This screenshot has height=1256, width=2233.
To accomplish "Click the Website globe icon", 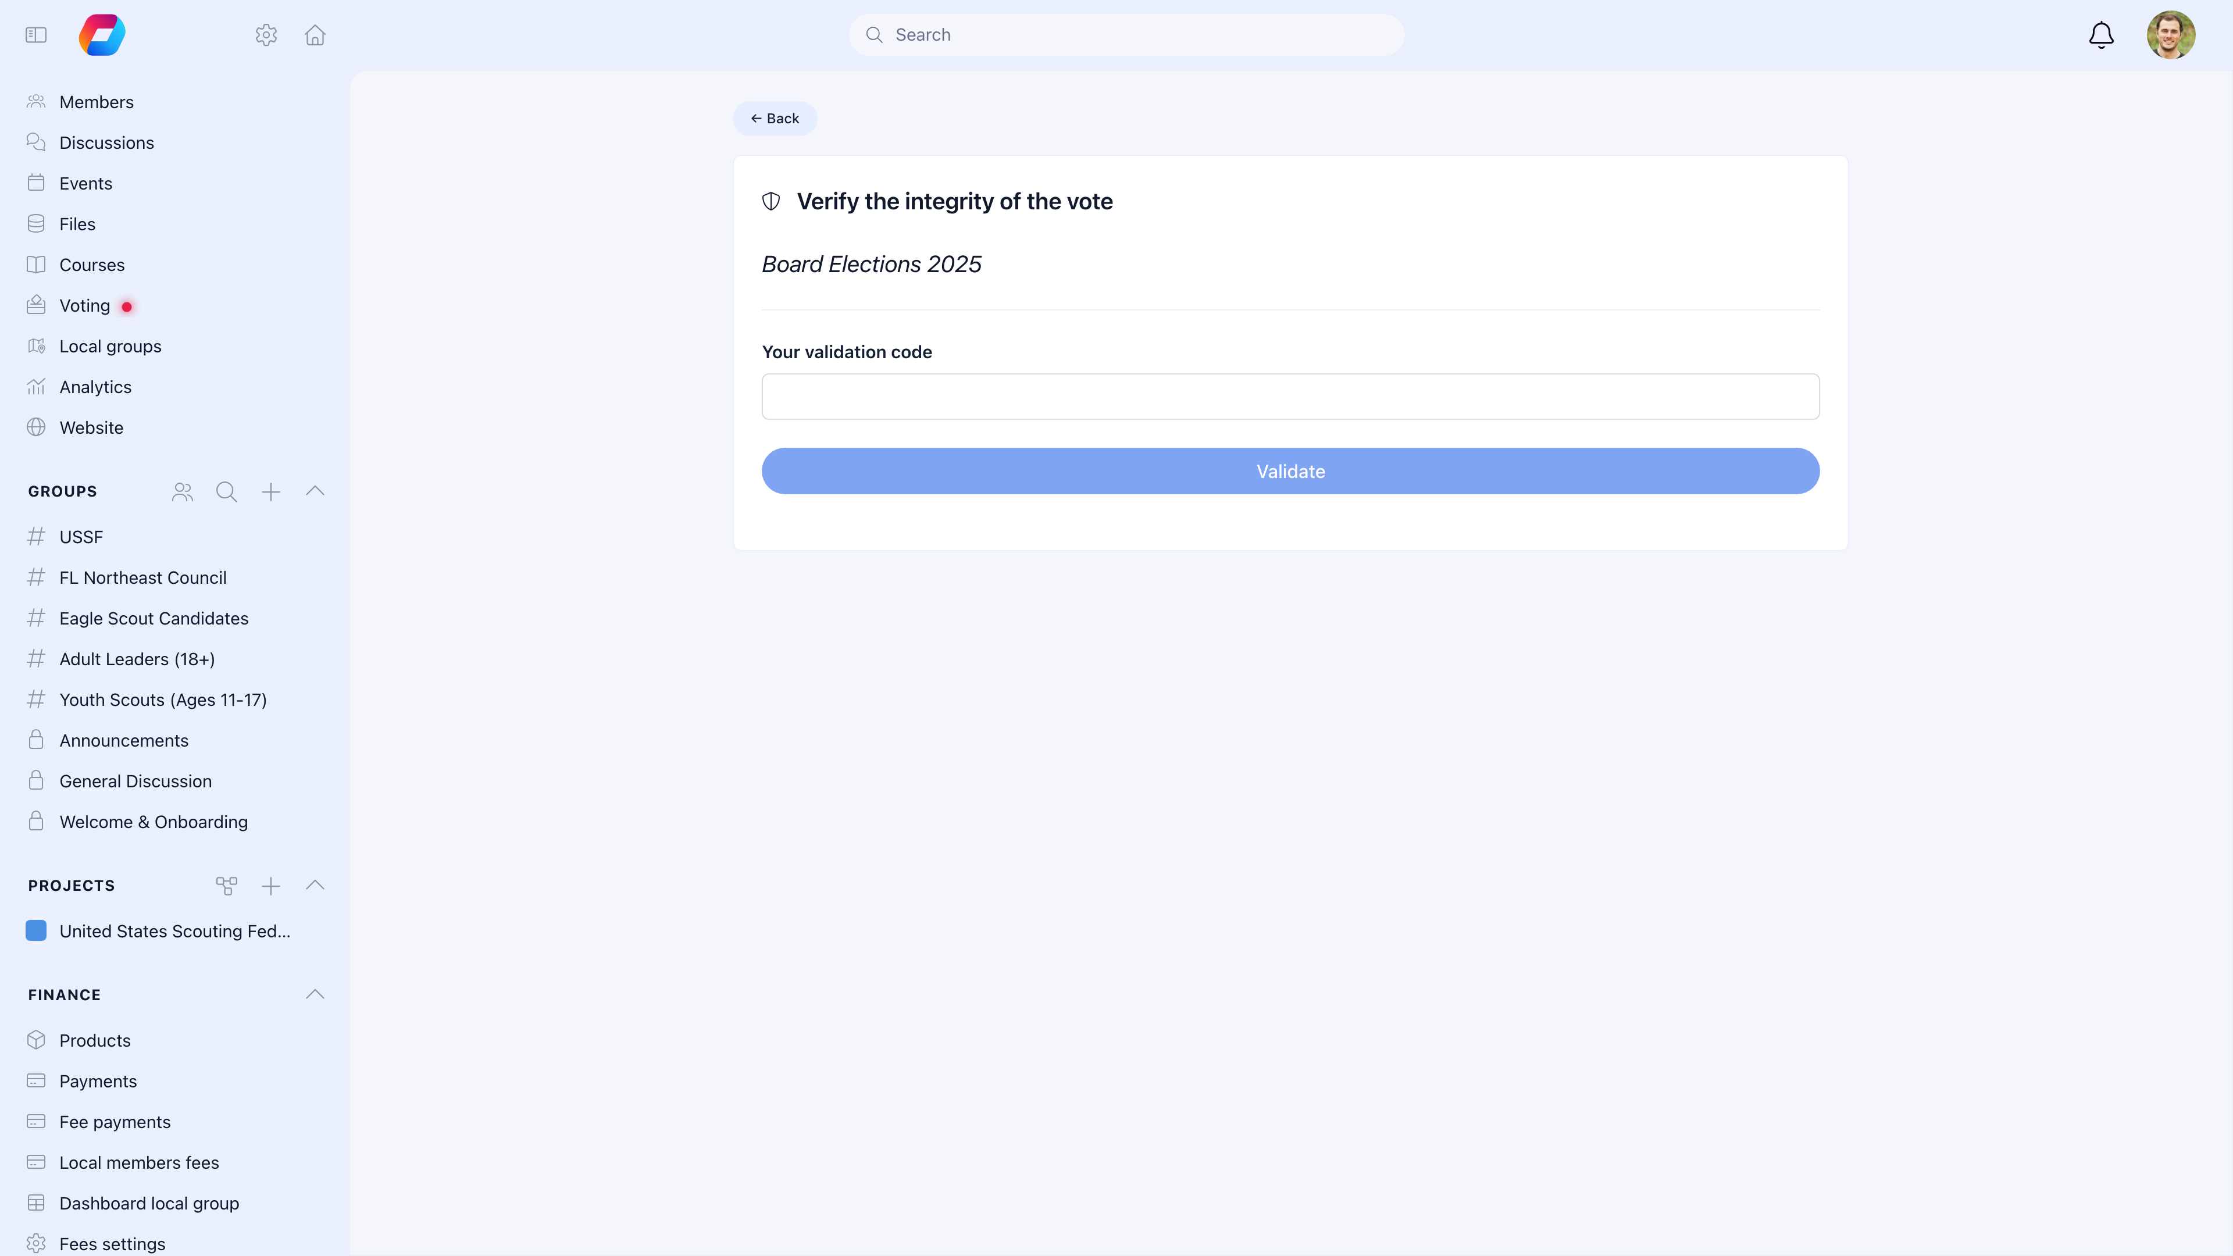I will [x=35, y=426].
